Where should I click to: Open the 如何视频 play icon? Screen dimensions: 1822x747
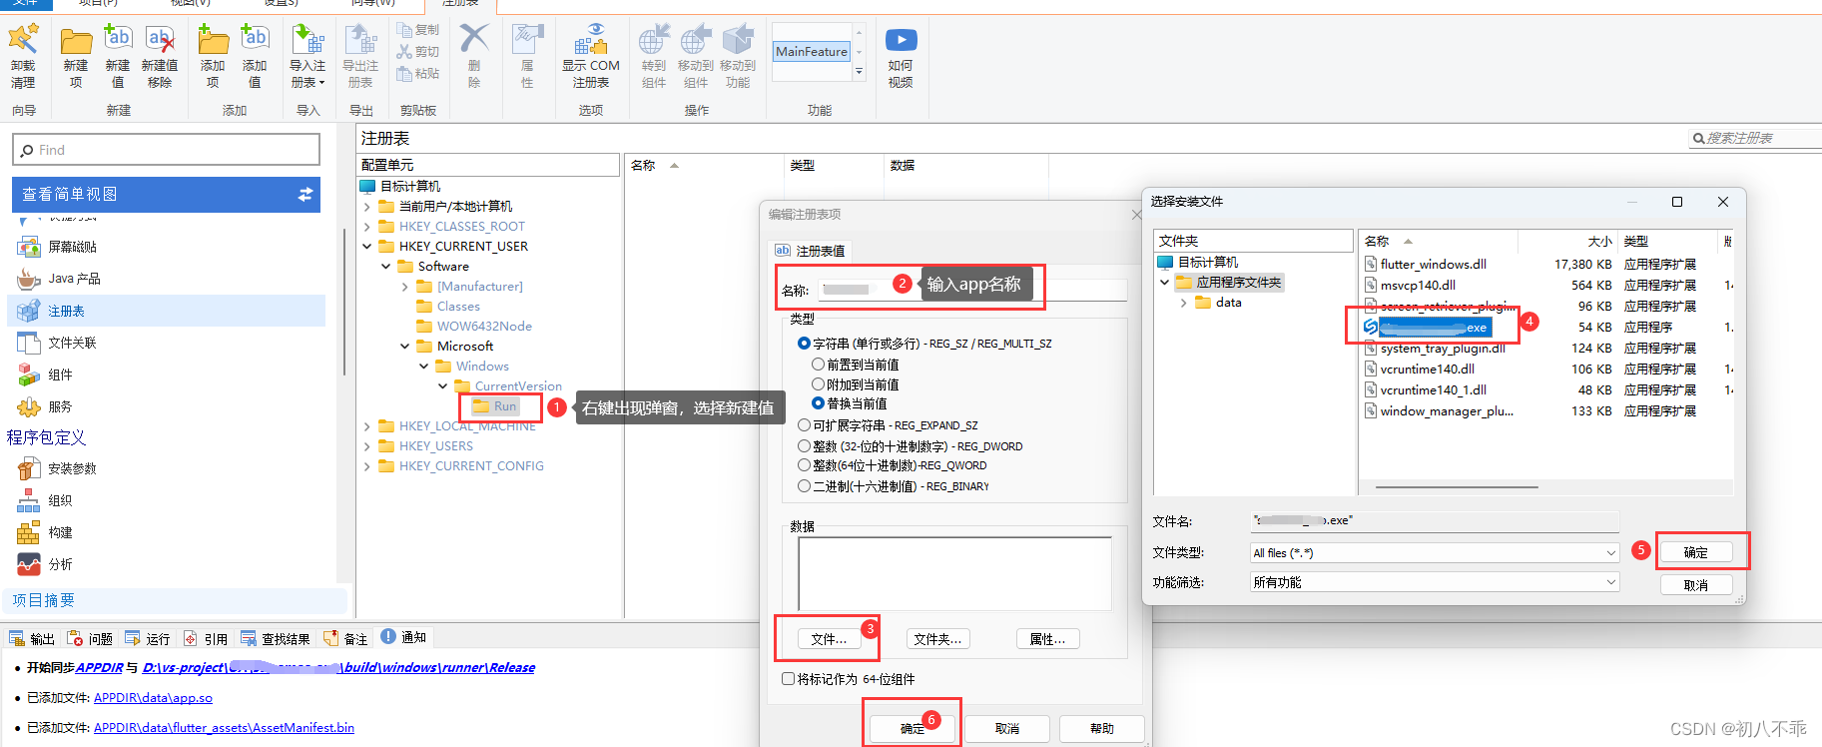(x=901, y=40)
